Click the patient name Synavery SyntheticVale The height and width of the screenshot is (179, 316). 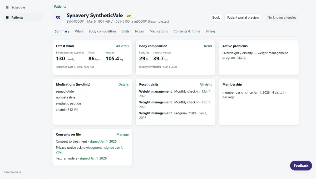95,16
